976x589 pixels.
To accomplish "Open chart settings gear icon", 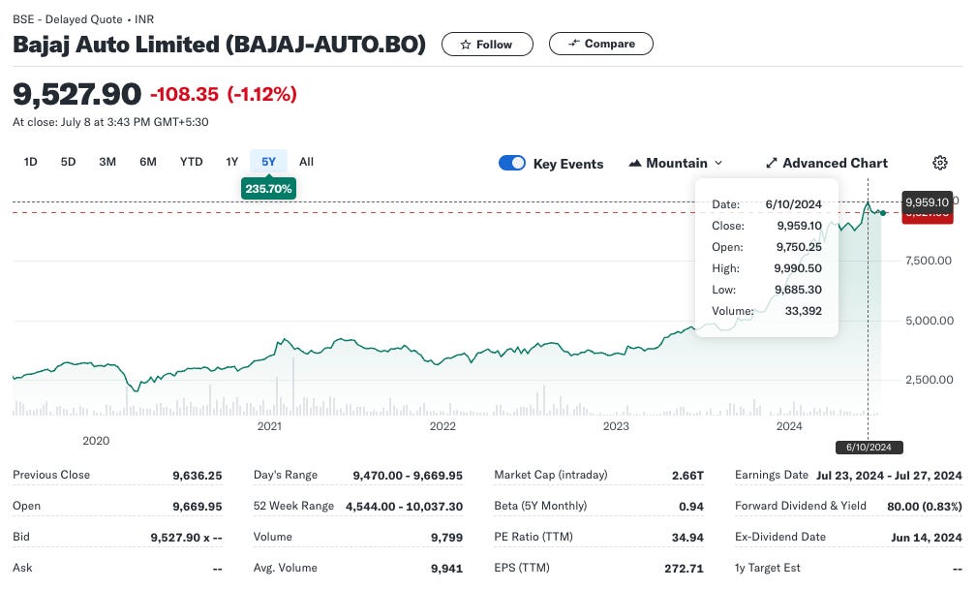I will pyautogui.click(x=940, y=163).
